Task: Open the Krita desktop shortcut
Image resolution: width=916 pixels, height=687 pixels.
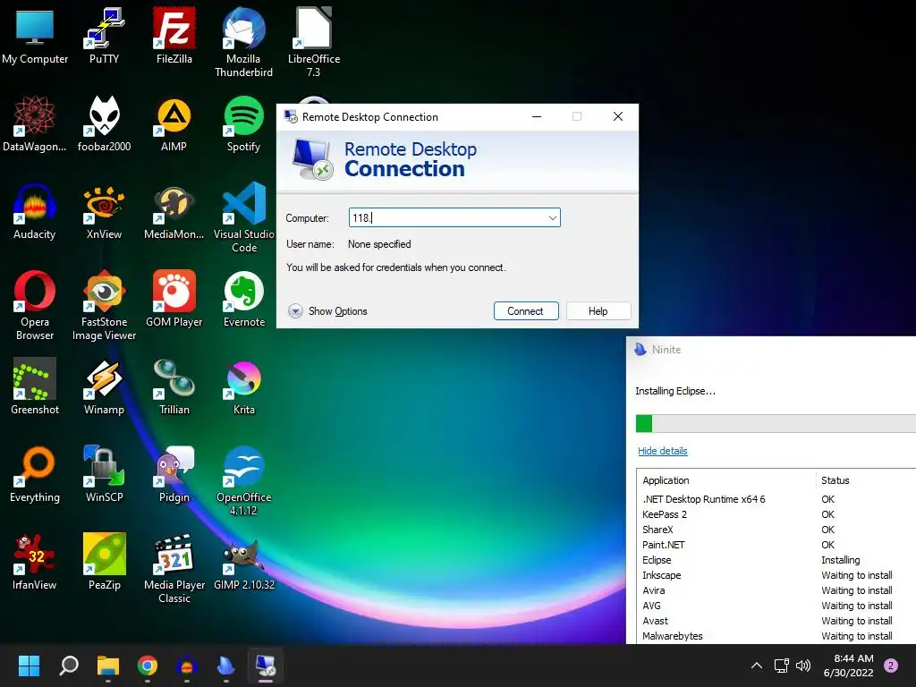Action: tap(243, 386)
